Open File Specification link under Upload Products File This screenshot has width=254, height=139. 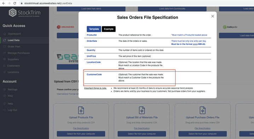coord(81,128)
